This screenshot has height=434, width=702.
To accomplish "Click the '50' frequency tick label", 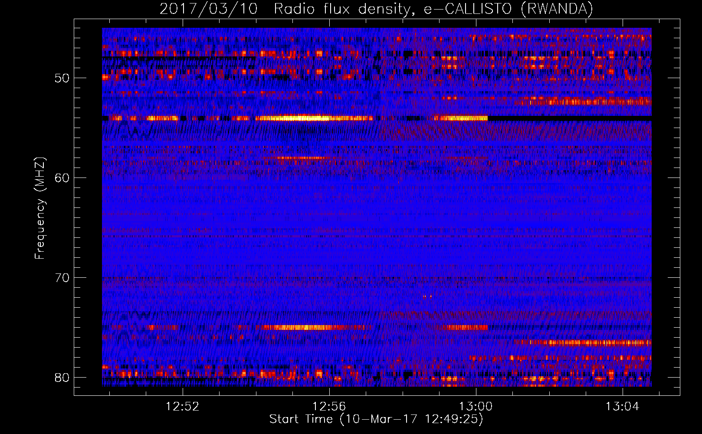I will point(62,78).
